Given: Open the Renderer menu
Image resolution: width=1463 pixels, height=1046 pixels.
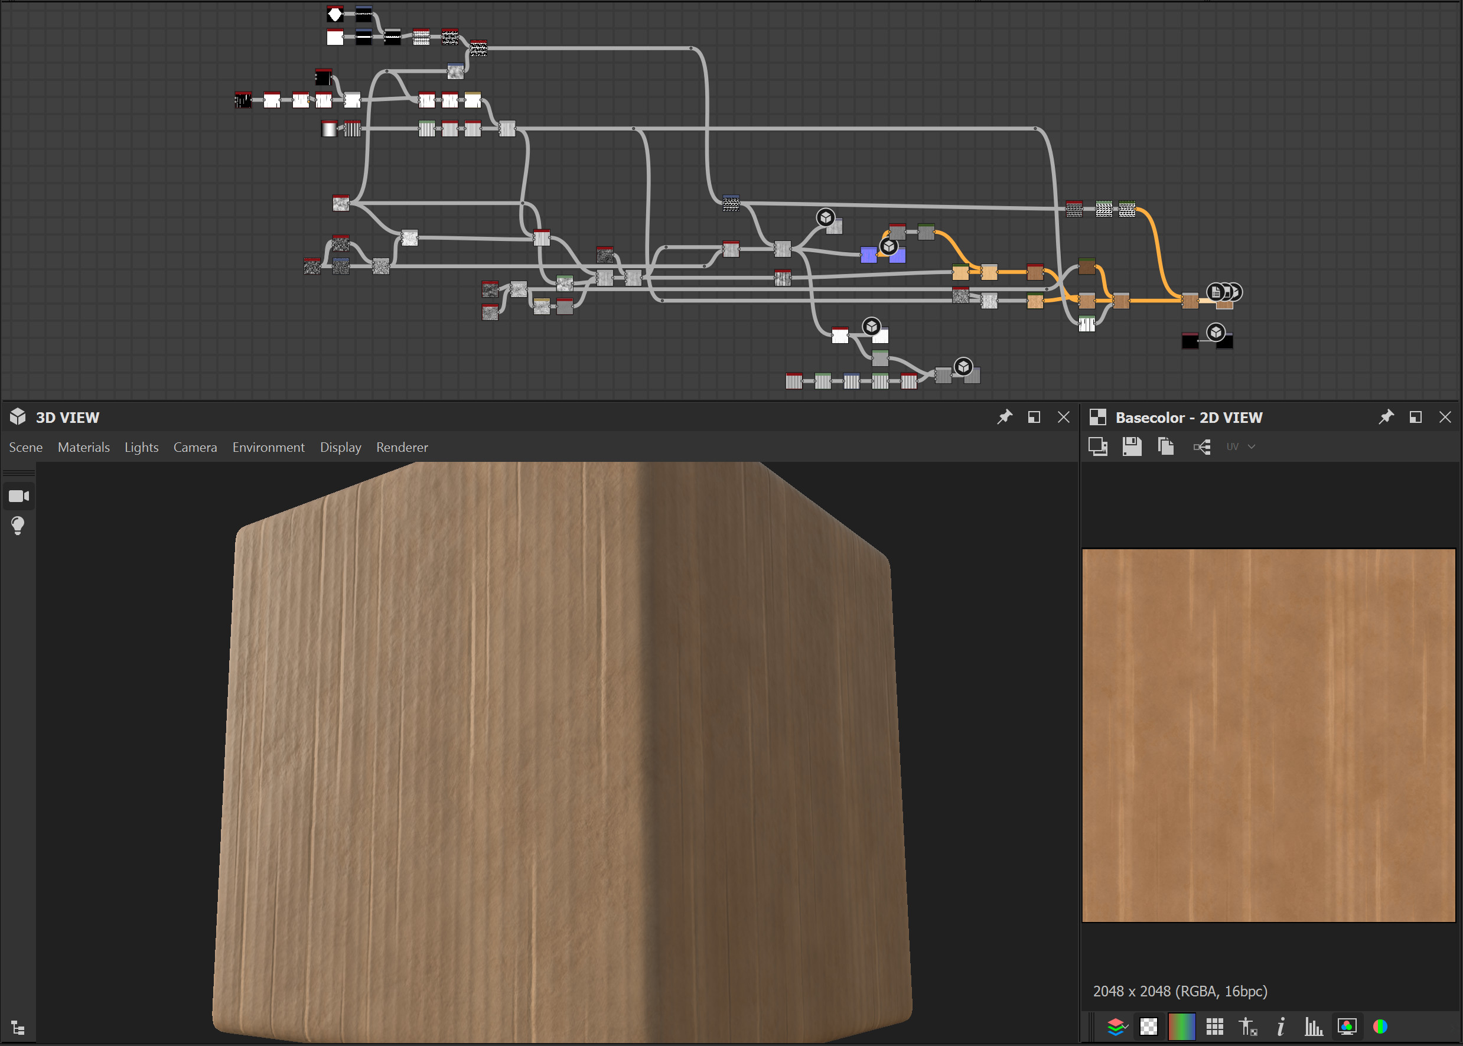Looking at the screenshot, I should tap(402, 447).
